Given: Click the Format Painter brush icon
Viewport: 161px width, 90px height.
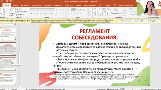Looking at the screenshot, I should tap(4, 14).
